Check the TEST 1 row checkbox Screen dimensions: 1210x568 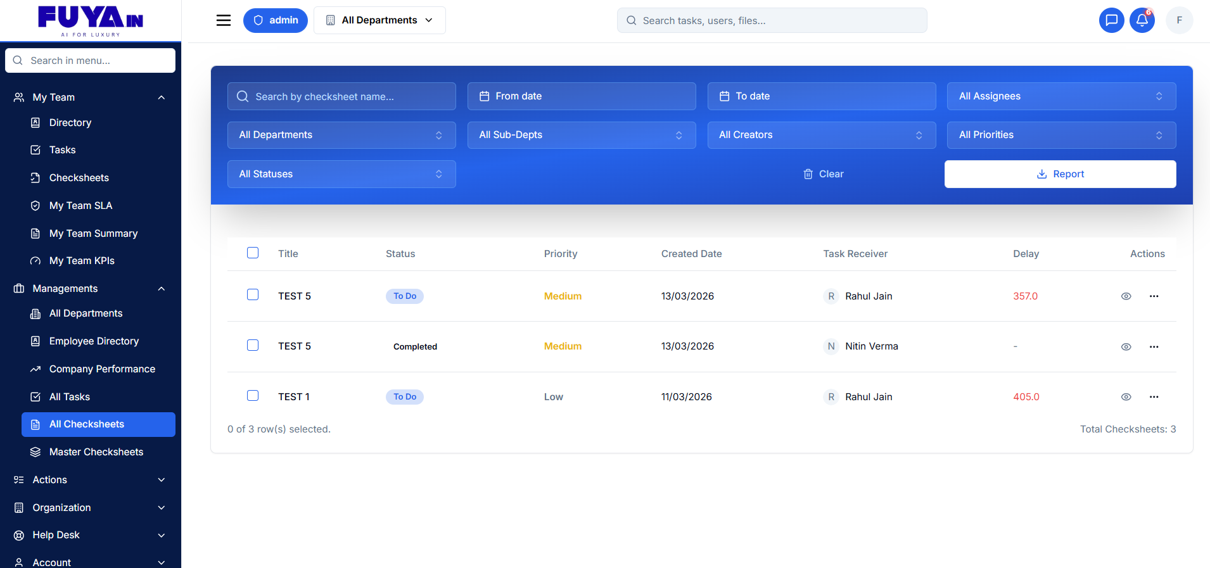[x=253, y=396]
